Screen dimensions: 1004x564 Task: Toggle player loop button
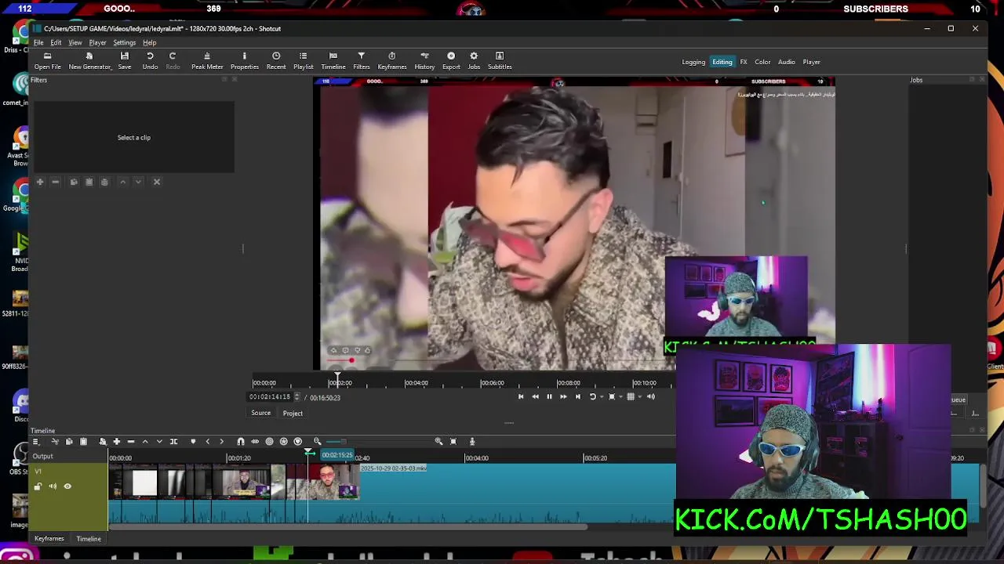pyautogui.click(x=592, y=396)
